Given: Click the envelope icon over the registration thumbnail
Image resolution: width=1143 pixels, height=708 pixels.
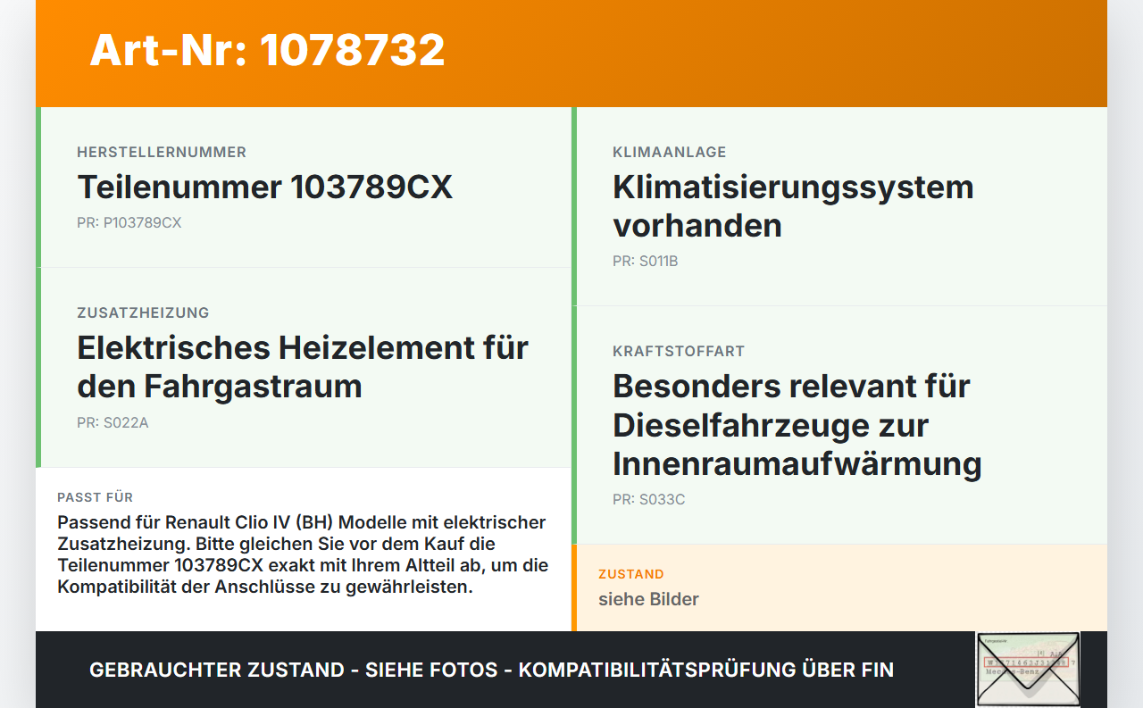Looking at the screenshot, I should [1028, 670].
